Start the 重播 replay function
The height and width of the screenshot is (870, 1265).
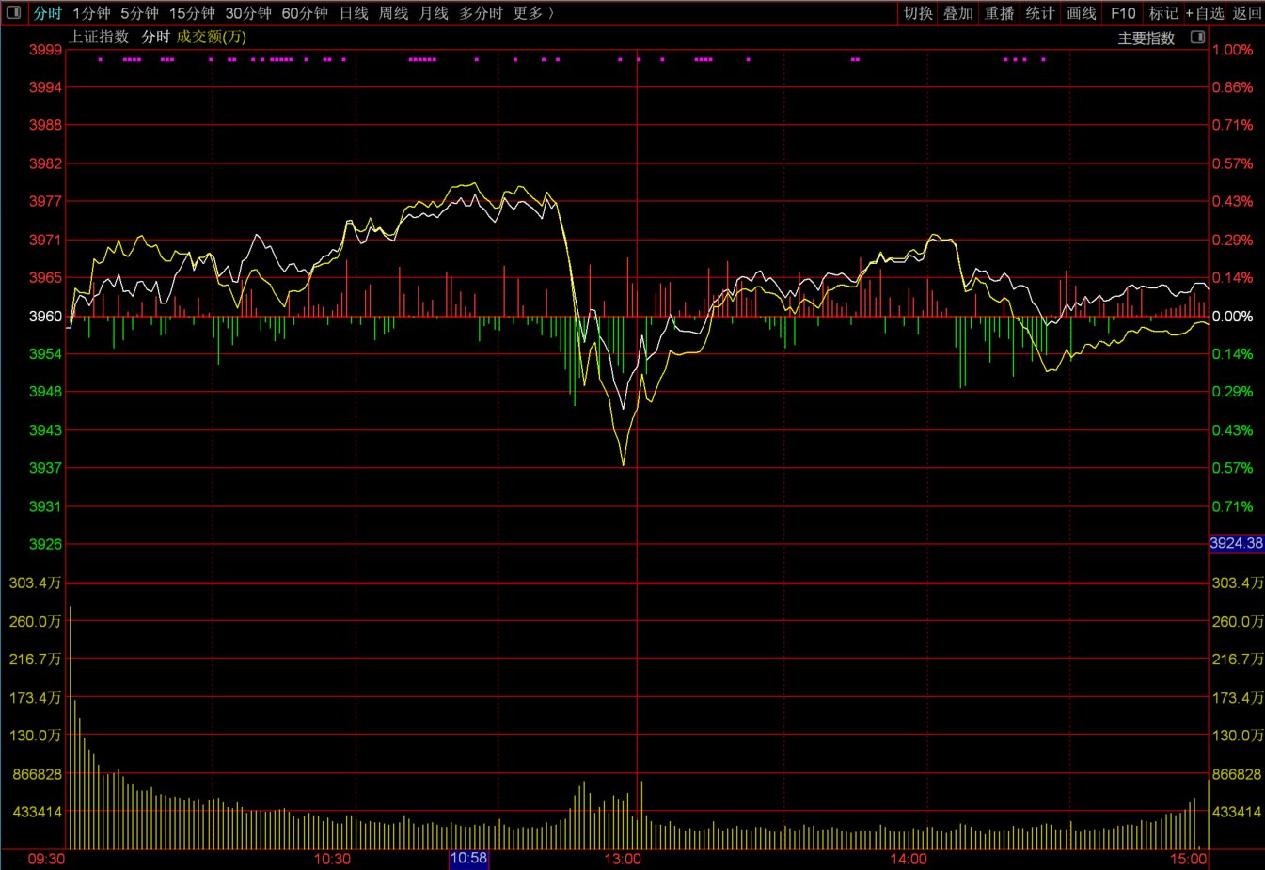(999, 13)
